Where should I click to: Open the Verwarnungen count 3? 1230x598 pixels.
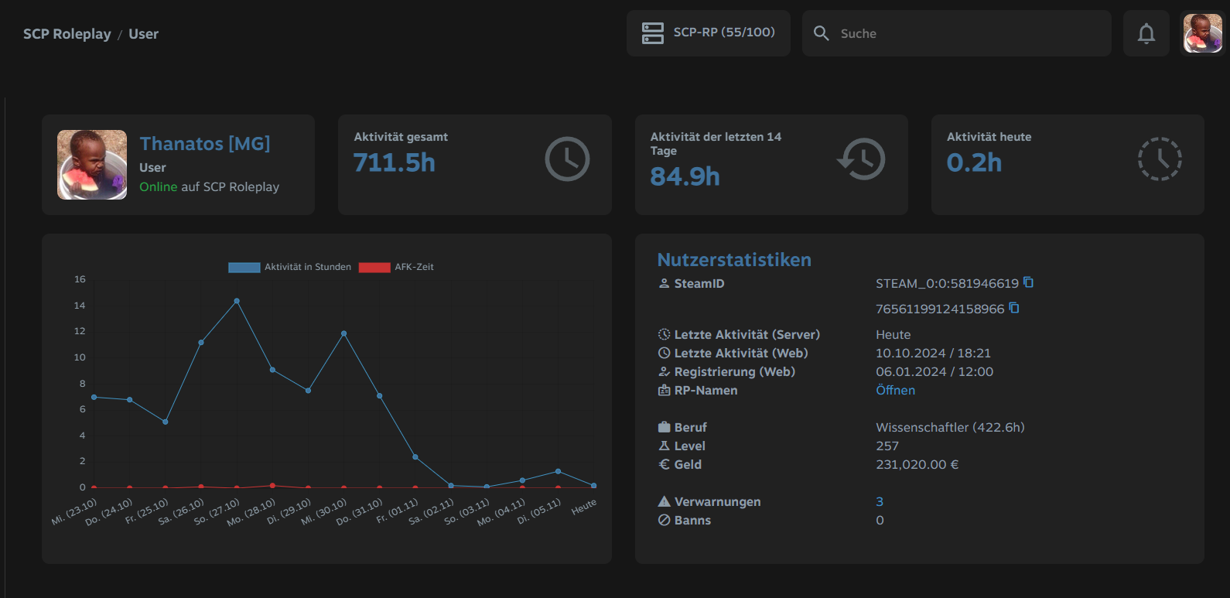click(x=880, y=502)
